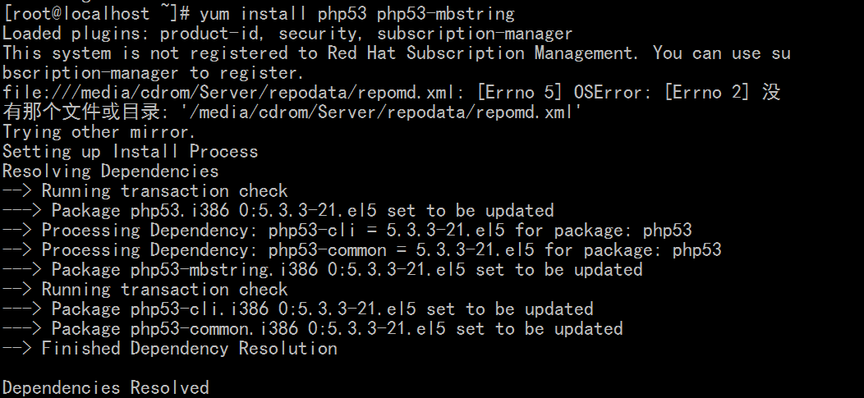Click the 'php53-cli = 5.3.3-21.el5' dependency line
Viewport: 864px width, 398px height.
[347, 230]
